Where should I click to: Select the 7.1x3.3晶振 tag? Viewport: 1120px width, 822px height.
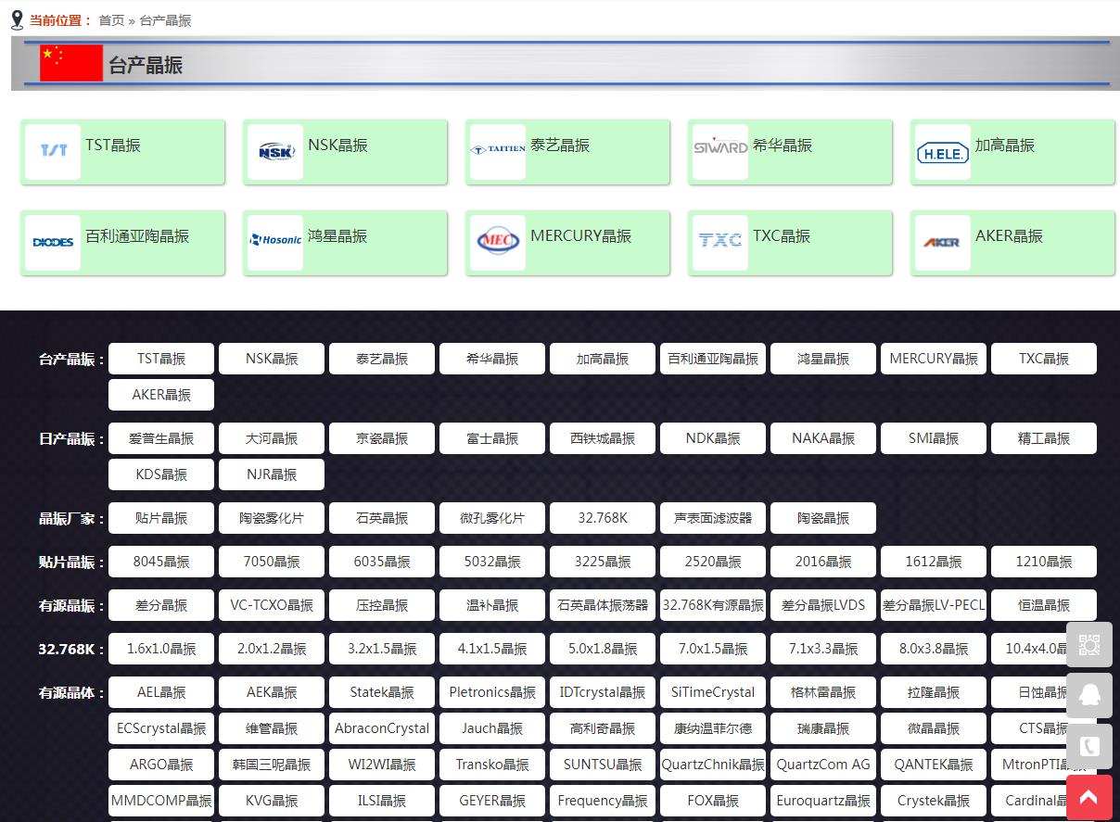[x=823, y=649]
